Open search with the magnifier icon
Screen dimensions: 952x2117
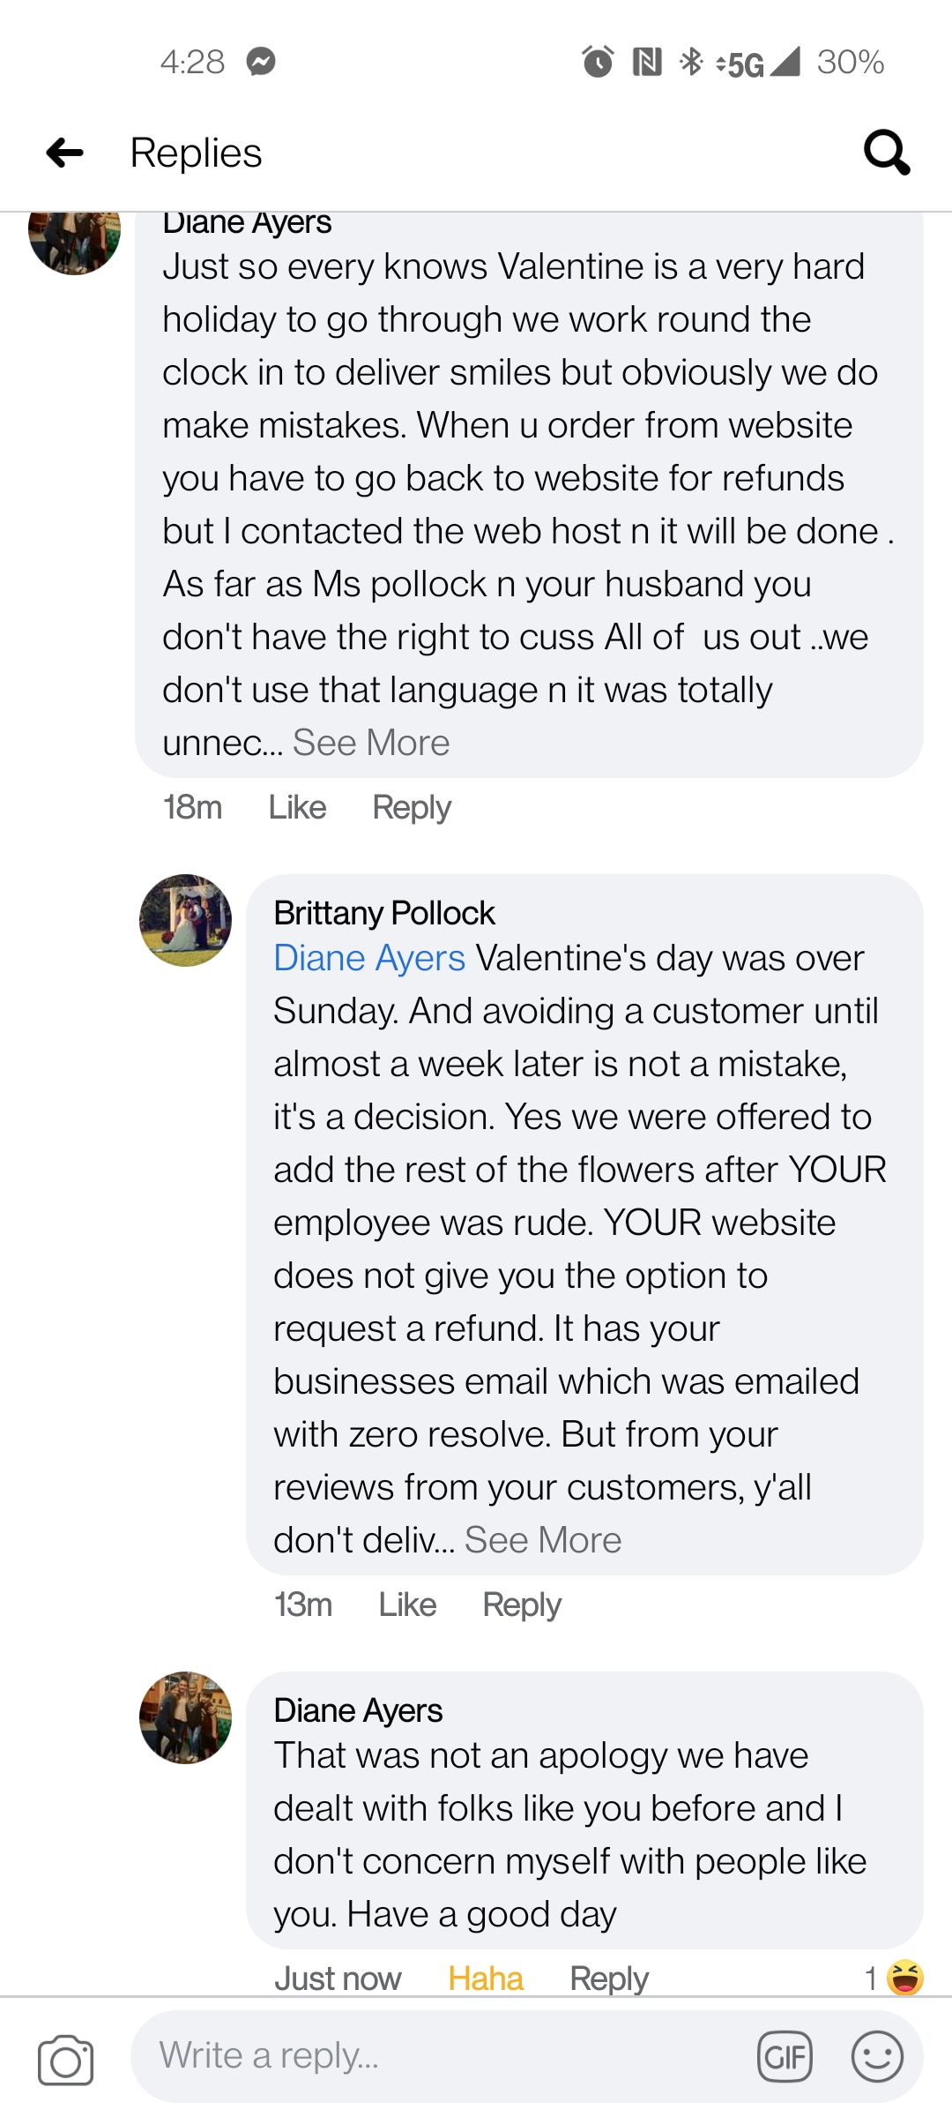[886, 153]
